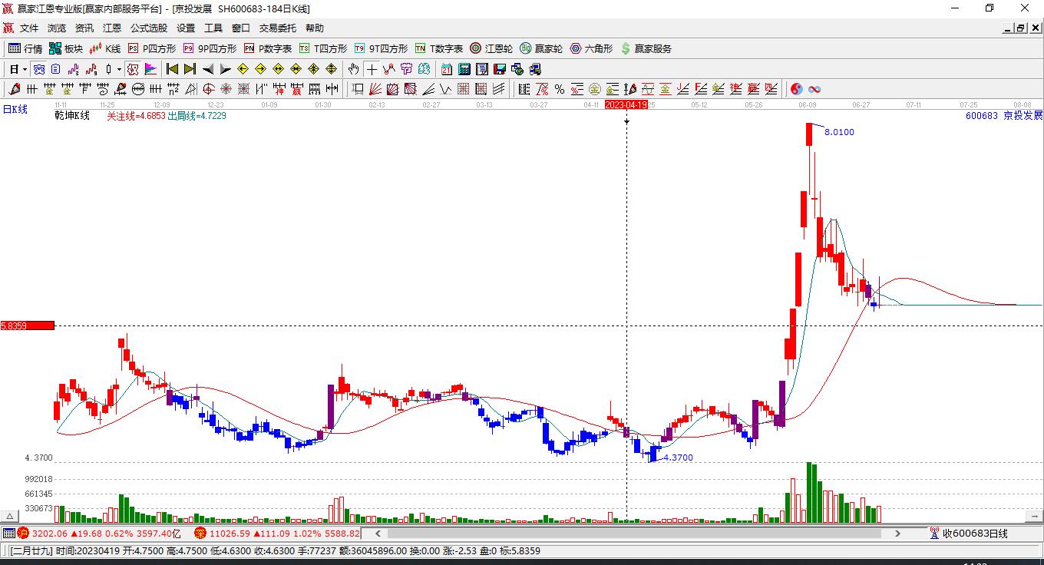
Task: Open the 设置 menu
Action: click(x=186, y=28)
